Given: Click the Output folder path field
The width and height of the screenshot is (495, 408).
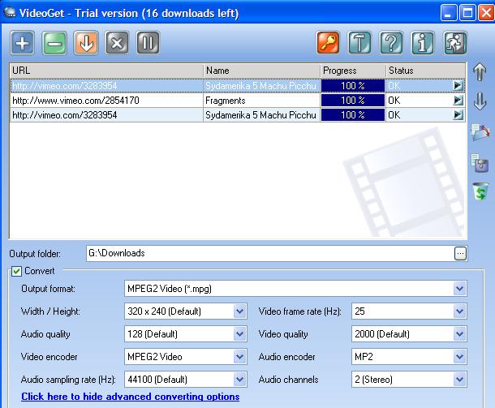Looking at the screenshot, I should 270,254.
